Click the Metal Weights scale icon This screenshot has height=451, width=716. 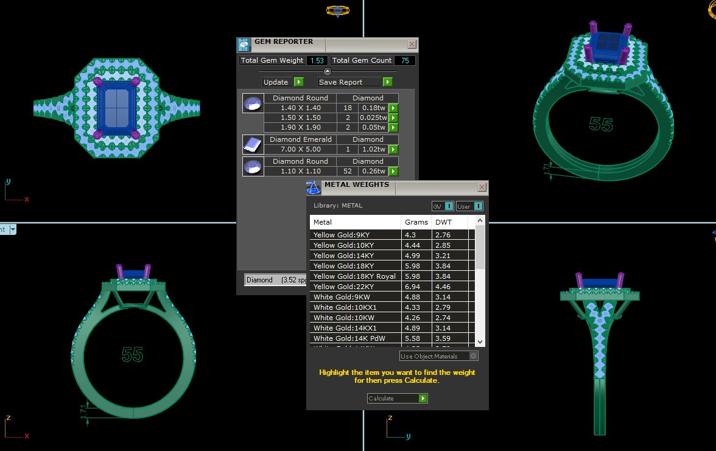point(313,187)
